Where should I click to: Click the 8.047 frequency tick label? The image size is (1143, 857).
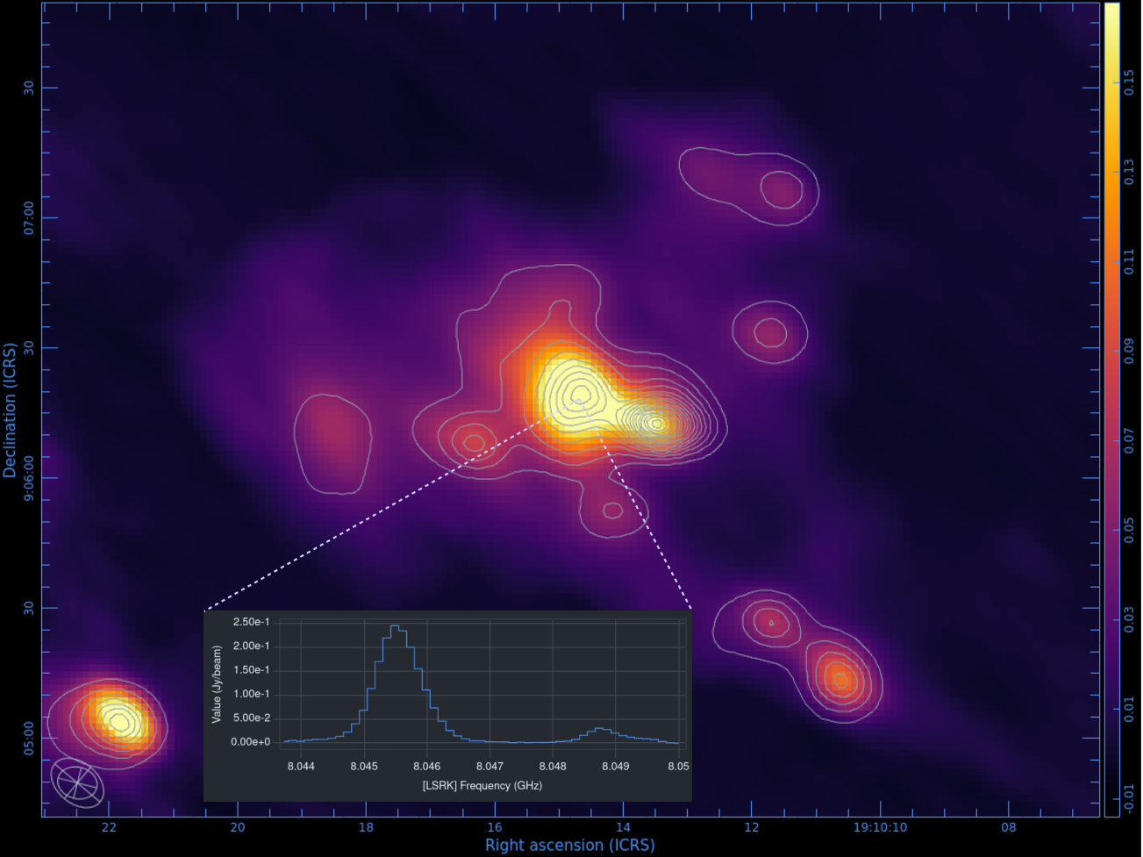(x=489, y=766)
